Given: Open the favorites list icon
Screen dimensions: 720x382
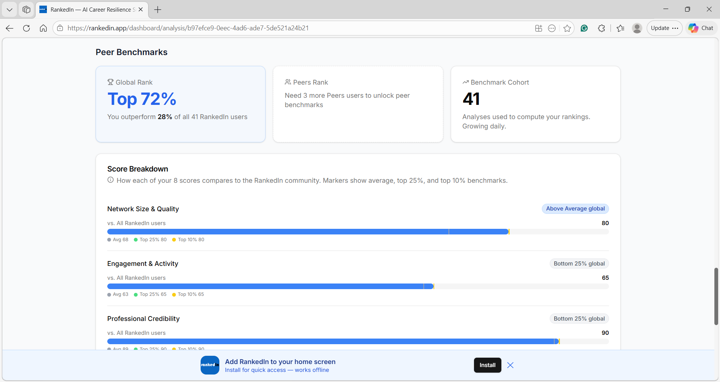Looking at the screenshot, I should (620, 28).
